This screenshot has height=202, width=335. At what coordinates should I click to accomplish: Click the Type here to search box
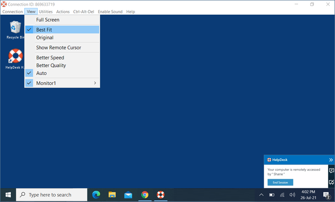[x=52, y=195]
